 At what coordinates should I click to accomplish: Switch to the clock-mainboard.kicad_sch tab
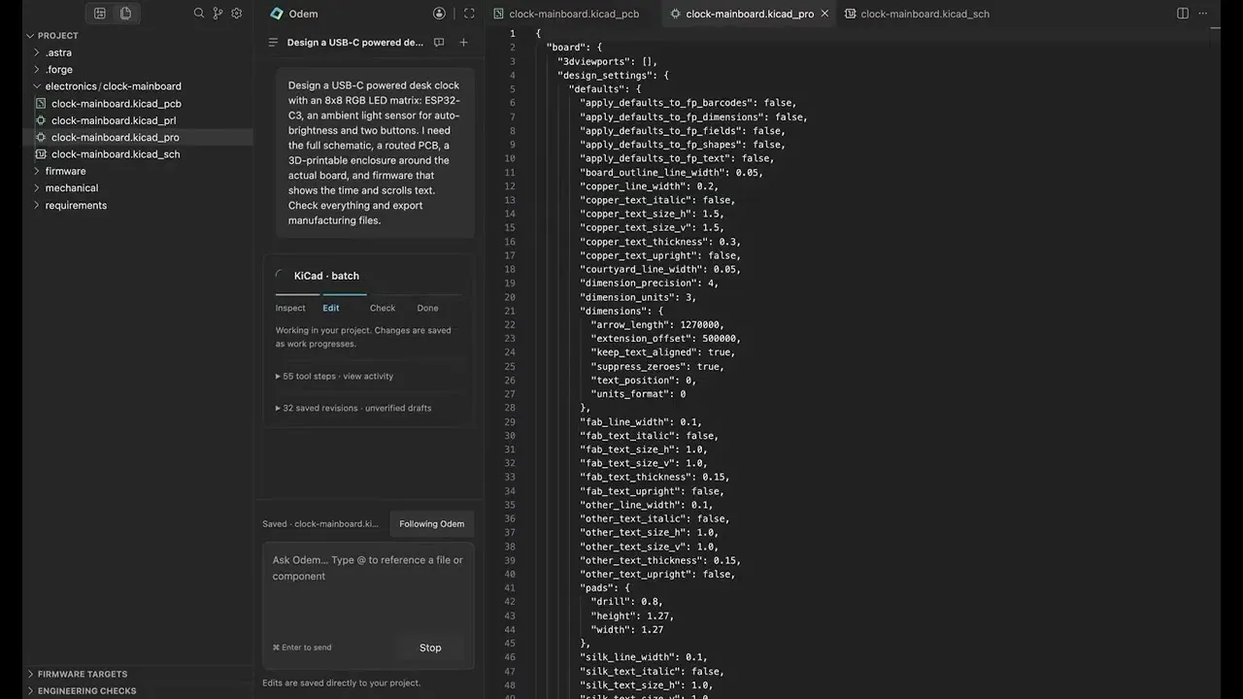[x=916, y=14]
